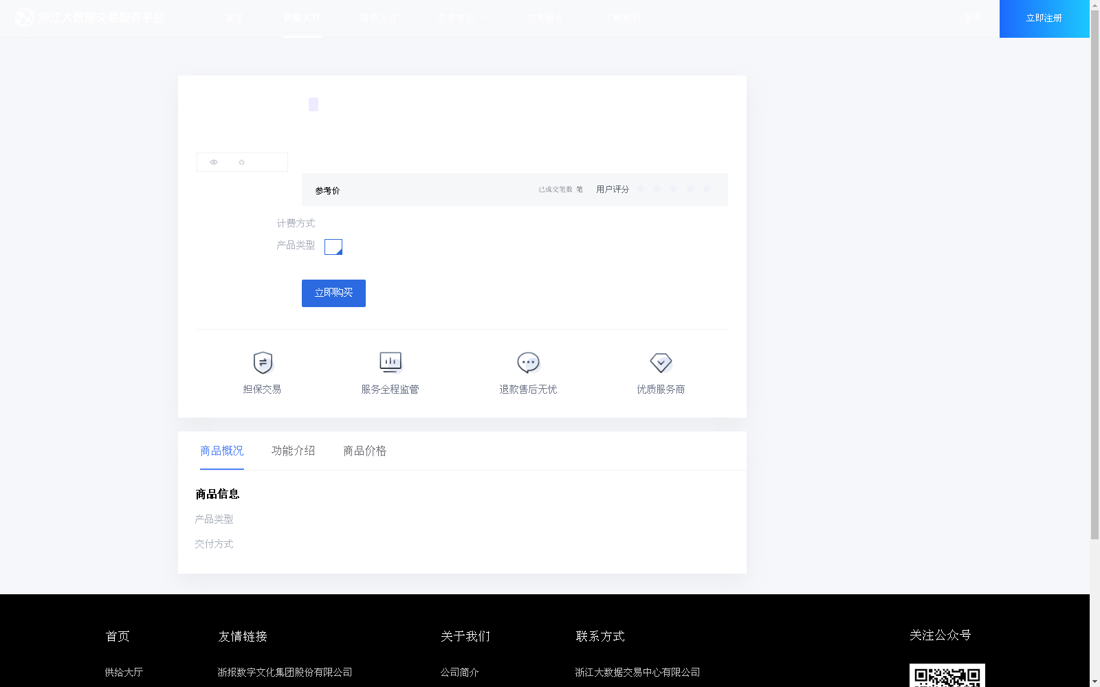Open the 公司简介 footer link
1100x687 pixels.
(460, 672)
